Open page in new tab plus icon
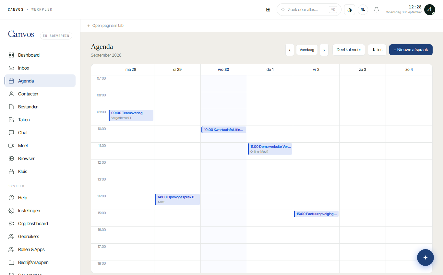The height and width of the screenshot is (275, 443). [x=89, y=26]
